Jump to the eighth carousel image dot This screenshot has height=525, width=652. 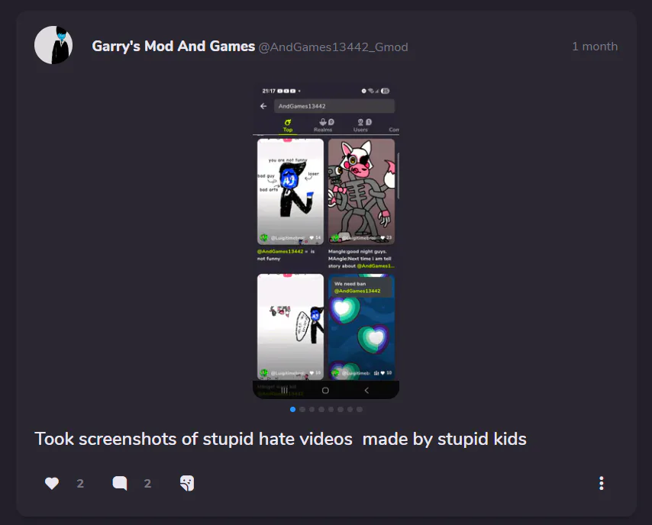pos(360,410)
